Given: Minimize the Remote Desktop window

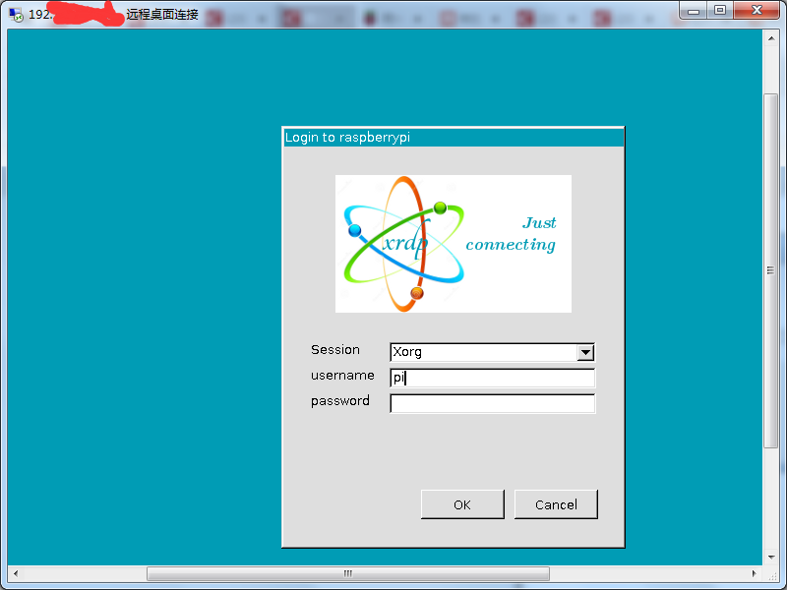Looking at the screenshot, I should (694, 10).
